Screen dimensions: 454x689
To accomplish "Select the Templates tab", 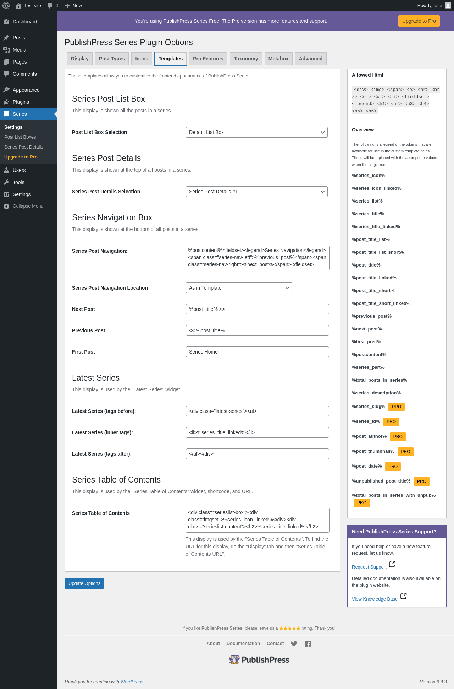I will 171,59.
